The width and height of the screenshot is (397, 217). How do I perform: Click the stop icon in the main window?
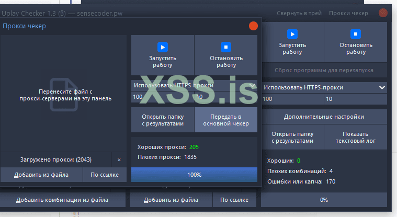click(356, 34)
